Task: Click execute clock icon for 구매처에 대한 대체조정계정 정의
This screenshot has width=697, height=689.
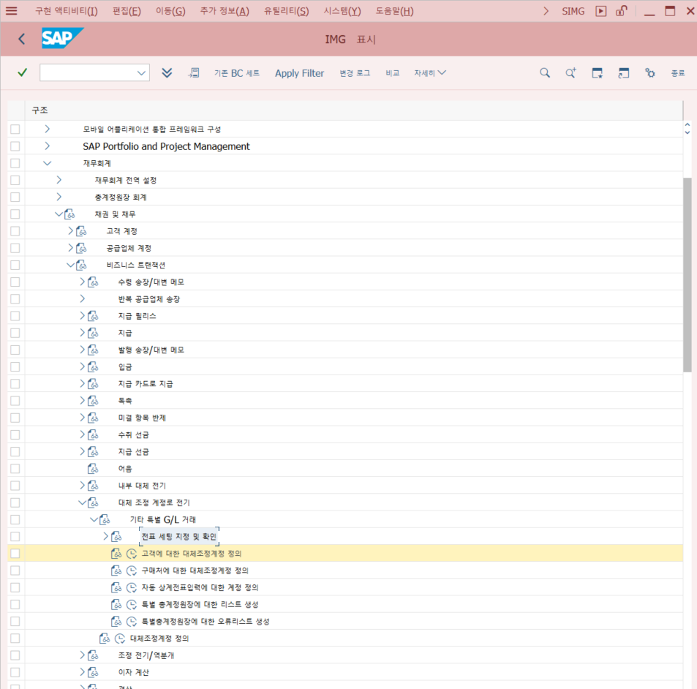Action: (132, 571)
